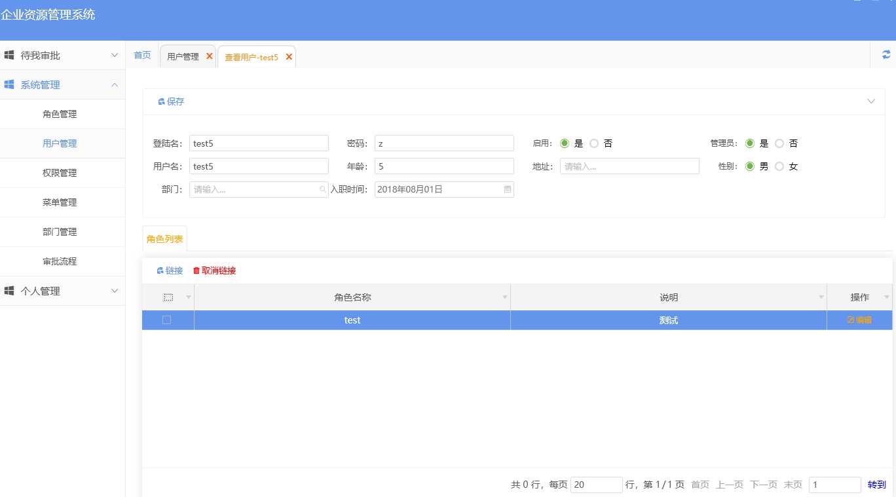
Task: Click the 每页 rows-per-page input
Action: [597, 485]
